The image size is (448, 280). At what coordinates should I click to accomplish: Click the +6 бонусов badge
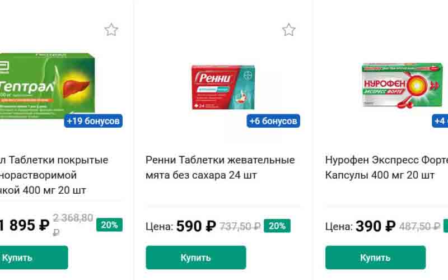coord(273,120)
